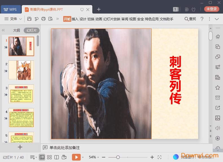Click the Save icon in the toolbar

tap(29, 19)
